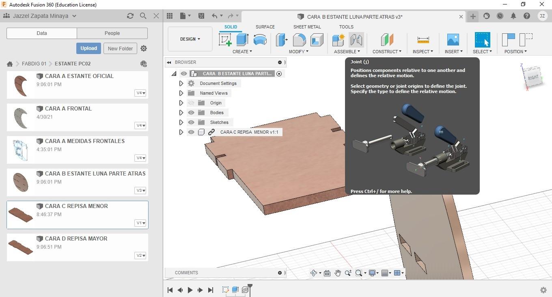Select the Extrude tool icon

242,40
